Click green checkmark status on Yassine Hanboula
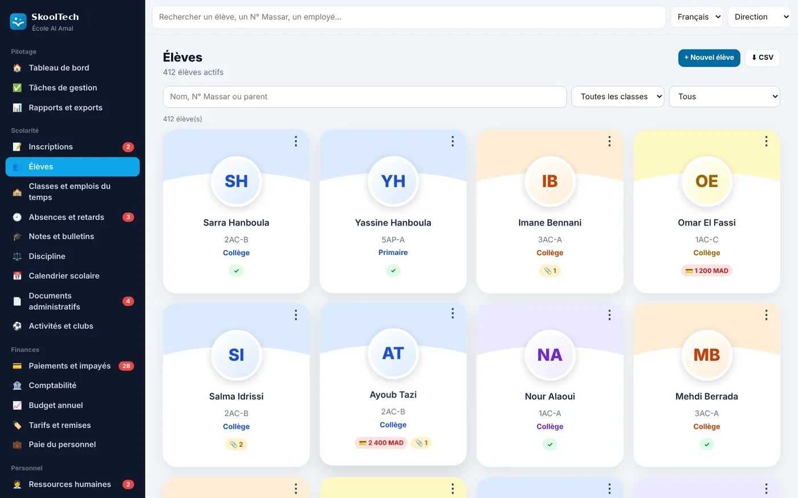The height and width of the screenshot is (498, 798). pos(393,271)
